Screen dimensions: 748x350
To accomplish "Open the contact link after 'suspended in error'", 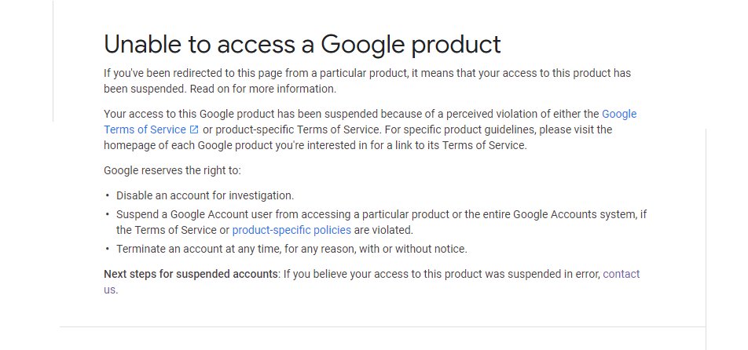I will pos(621,274).
